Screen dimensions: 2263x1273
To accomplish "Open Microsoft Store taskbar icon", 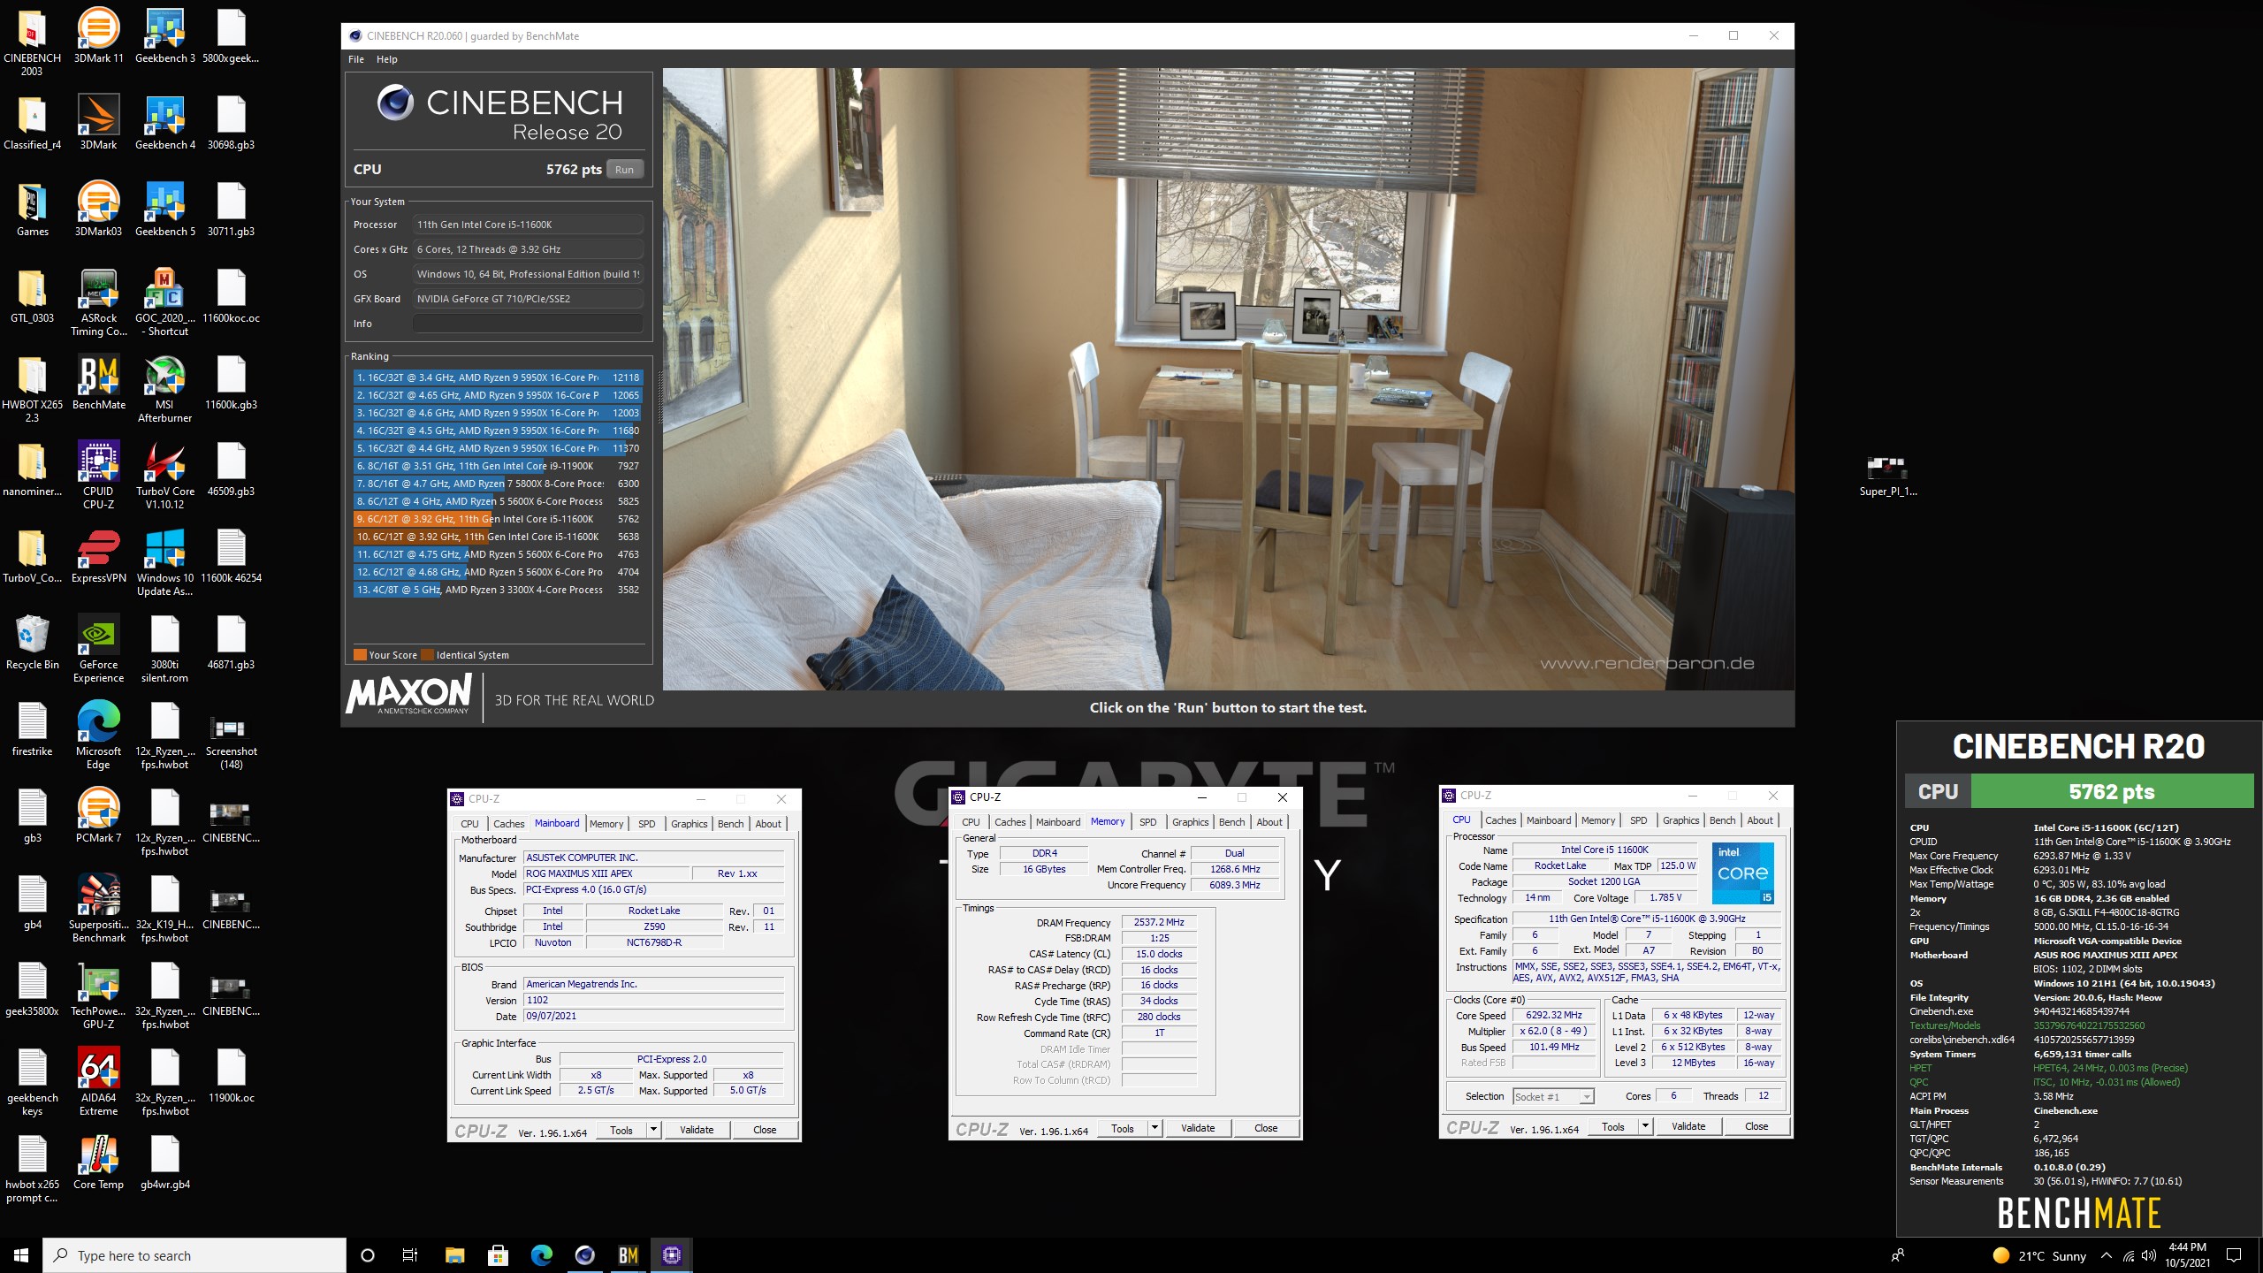I will click(498, 1254).
